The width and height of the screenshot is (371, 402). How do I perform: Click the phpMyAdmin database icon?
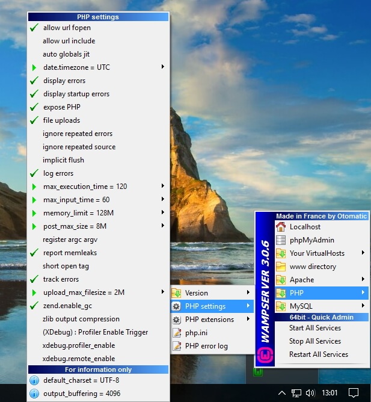click(280, 240)
